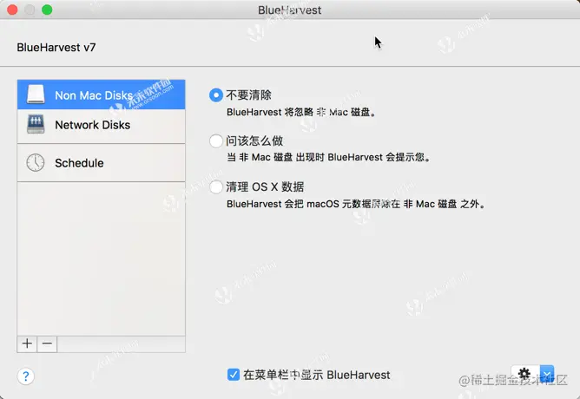Select the 清理 OS X 数据 radio option

point(216,186)
